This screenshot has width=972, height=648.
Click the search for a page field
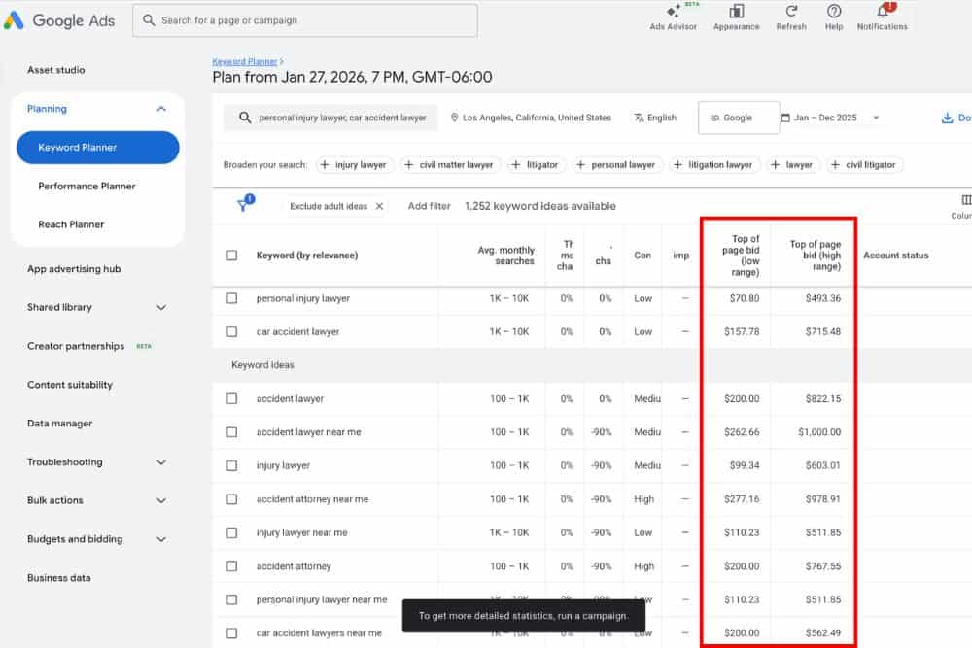(305, 20)
